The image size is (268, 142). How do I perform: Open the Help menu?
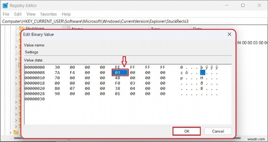click(x=66, y=14)
